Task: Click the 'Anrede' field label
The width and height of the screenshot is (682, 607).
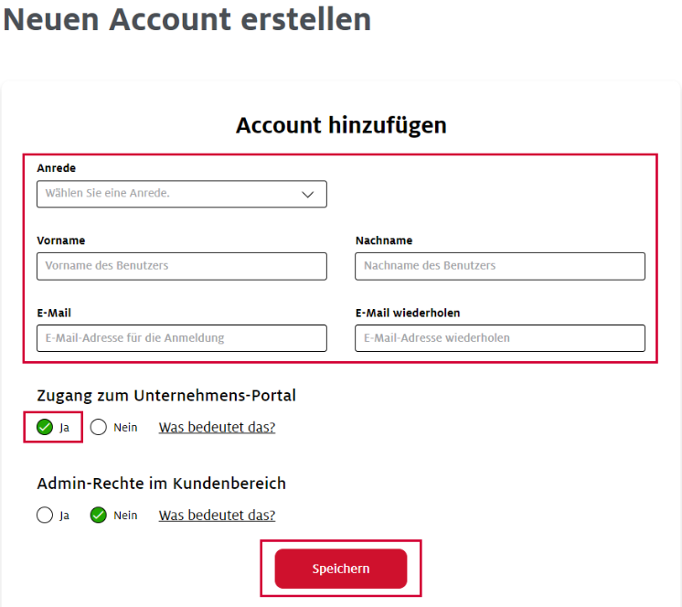Action: pos(57,168)
